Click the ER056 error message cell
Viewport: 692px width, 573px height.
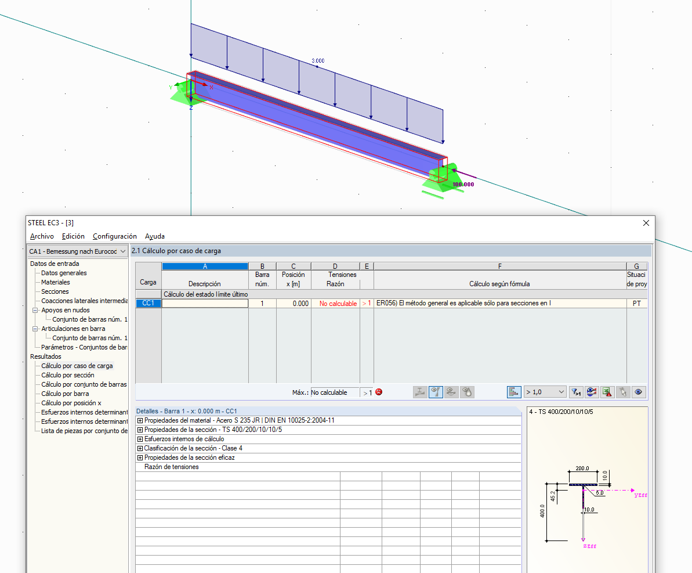[500, 304]
